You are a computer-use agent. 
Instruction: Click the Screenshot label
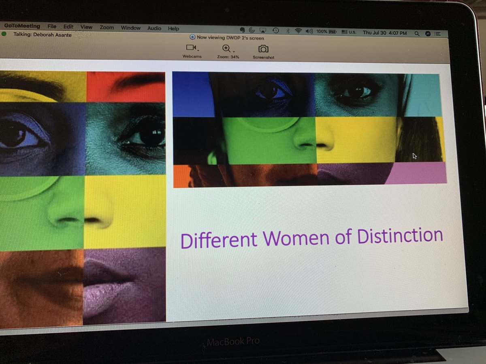tap(264, 57)
